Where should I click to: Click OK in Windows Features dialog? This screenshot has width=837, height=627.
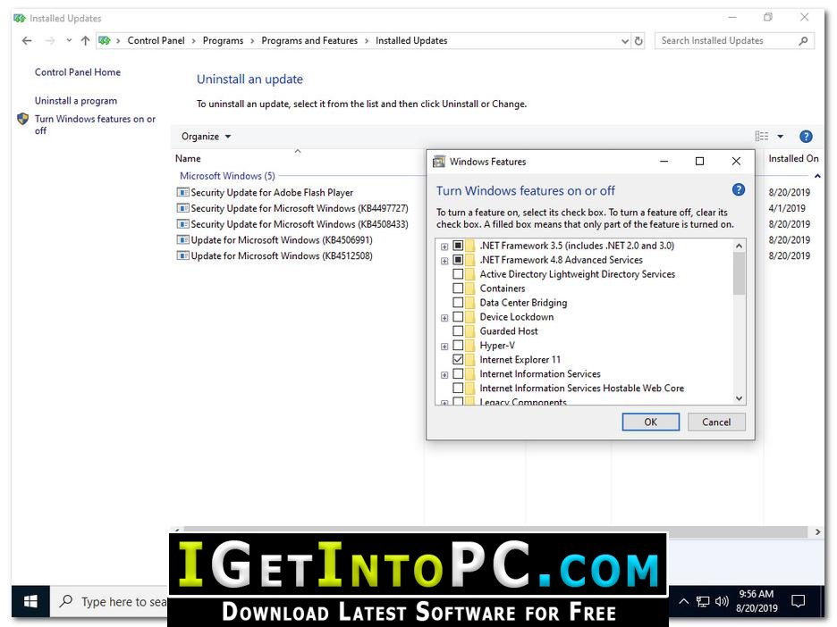[x=651, y=422]
